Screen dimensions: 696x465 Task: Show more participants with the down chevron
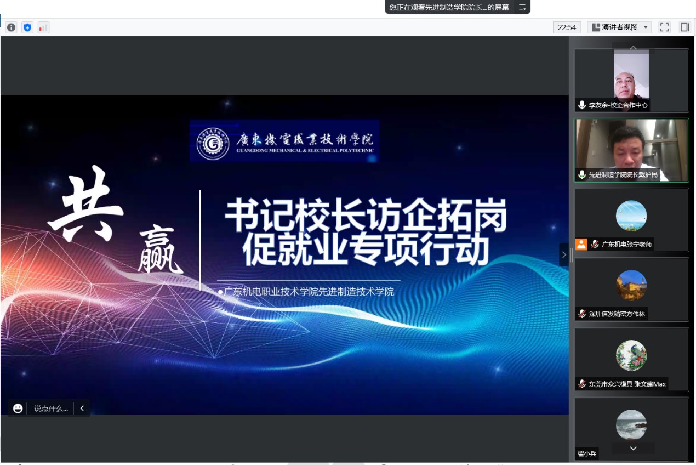tap(633, 448)
